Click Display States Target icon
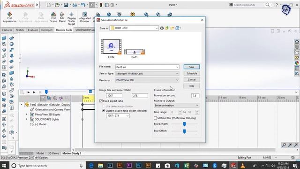Screen dimensions: 300x169 (x=71, y=15)
